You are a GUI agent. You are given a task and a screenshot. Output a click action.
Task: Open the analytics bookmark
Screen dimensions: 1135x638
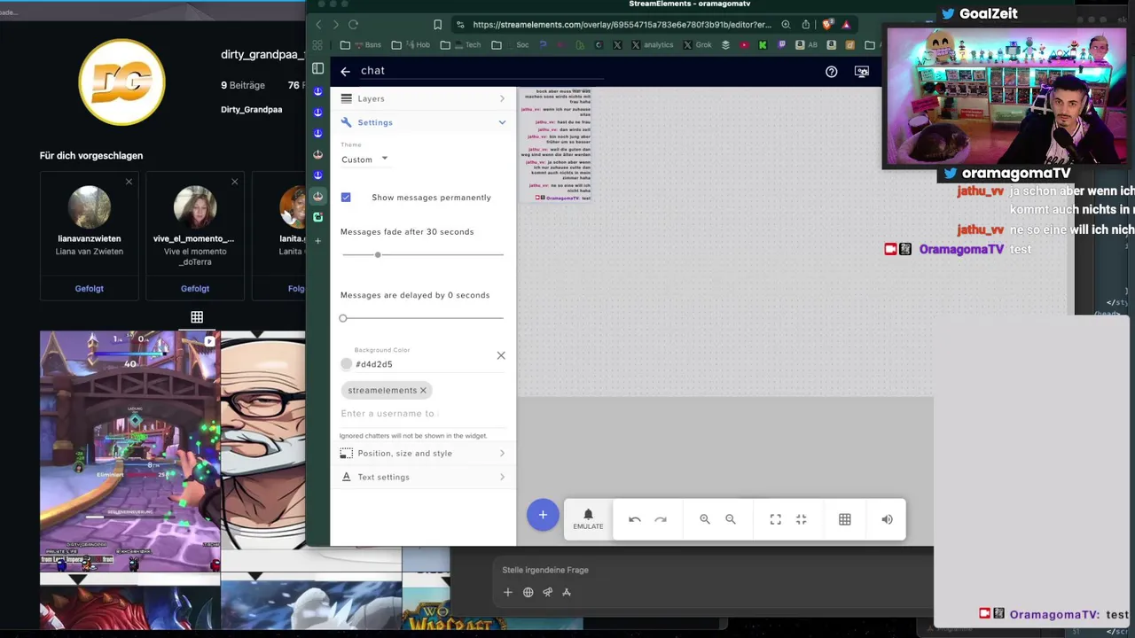tap(652, 45)
